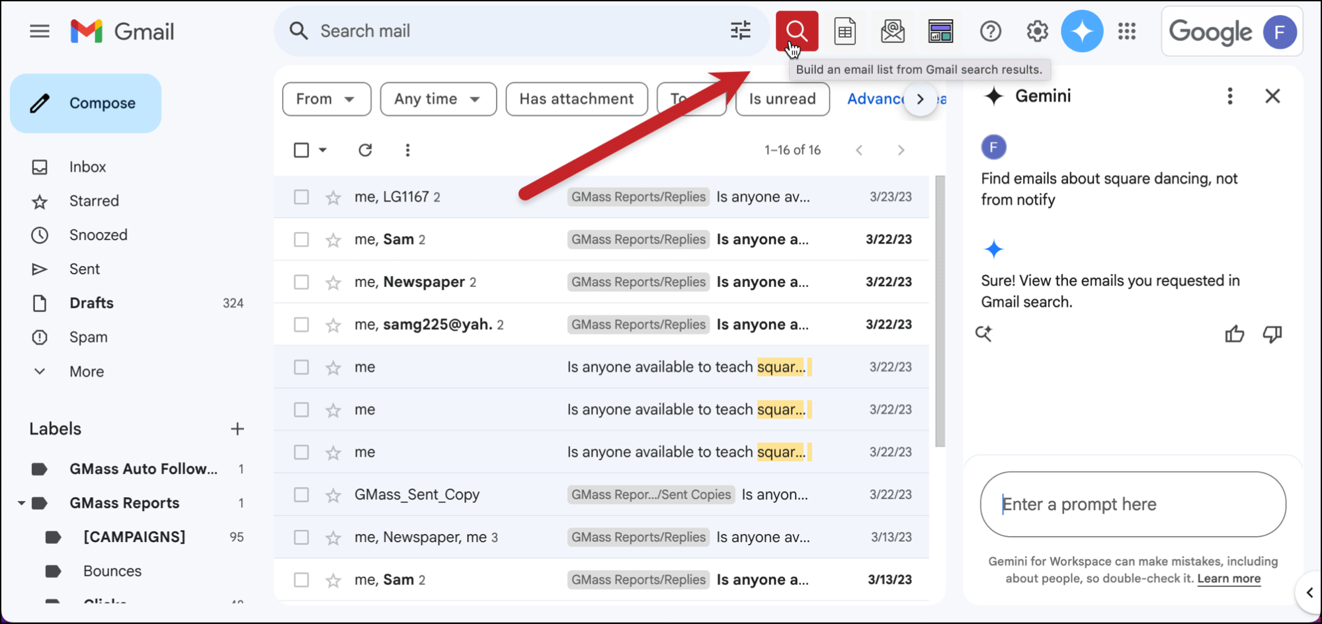Open Gemini panel more options menu
This screenshot has height=624, width=1322.
tap(1230, 96)
